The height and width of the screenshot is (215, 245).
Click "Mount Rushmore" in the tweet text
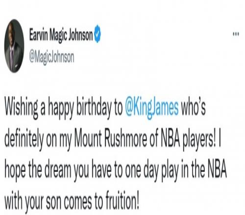click(x=111, y=139)
